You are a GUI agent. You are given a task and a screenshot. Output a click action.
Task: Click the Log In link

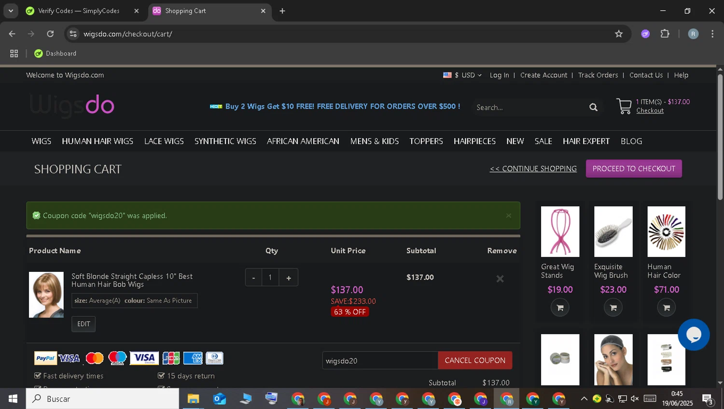coord(499,75)
